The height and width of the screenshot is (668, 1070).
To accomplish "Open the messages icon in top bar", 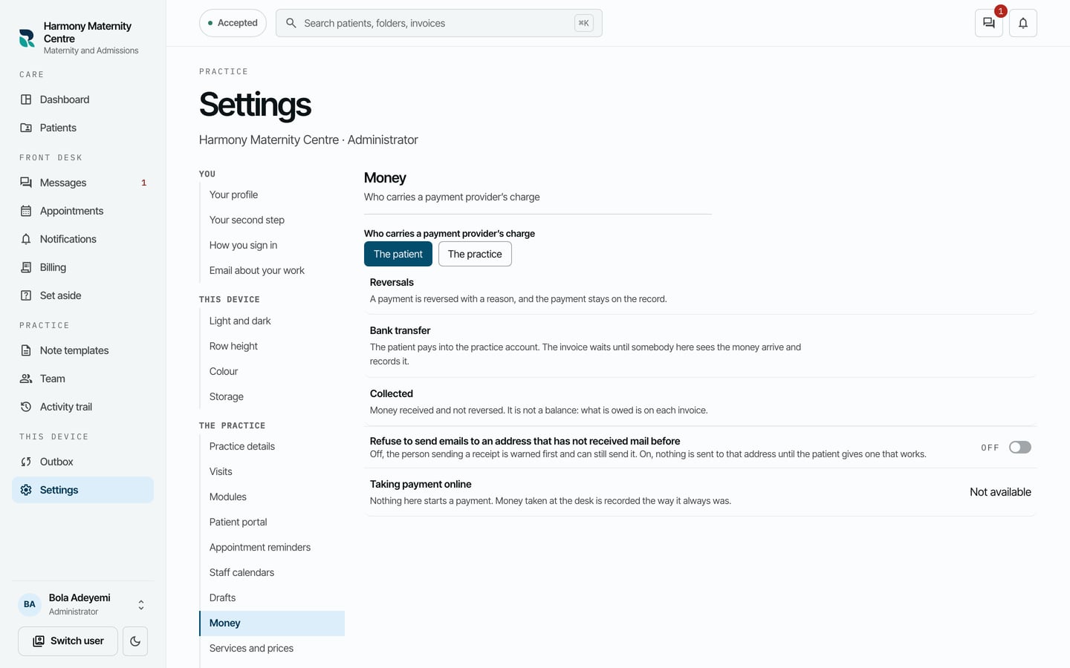I will pyautogui.click(x=989, y=23).
